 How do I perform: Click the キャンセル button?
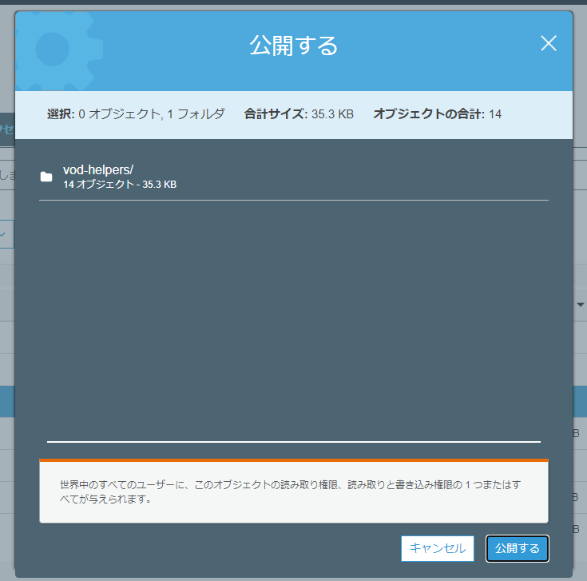coord(438,548)
